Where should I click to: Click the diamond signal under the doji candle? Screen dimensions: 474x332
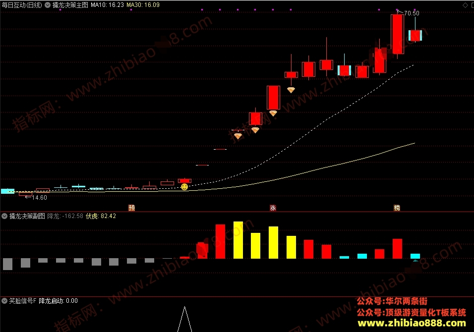[x=238, y=136]
